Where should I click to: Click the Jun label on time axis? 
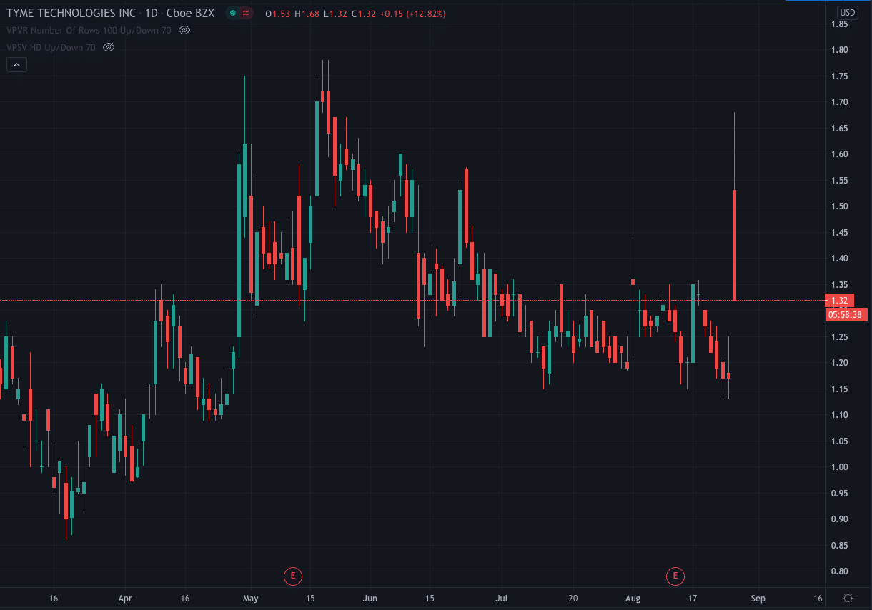[370, 598]
